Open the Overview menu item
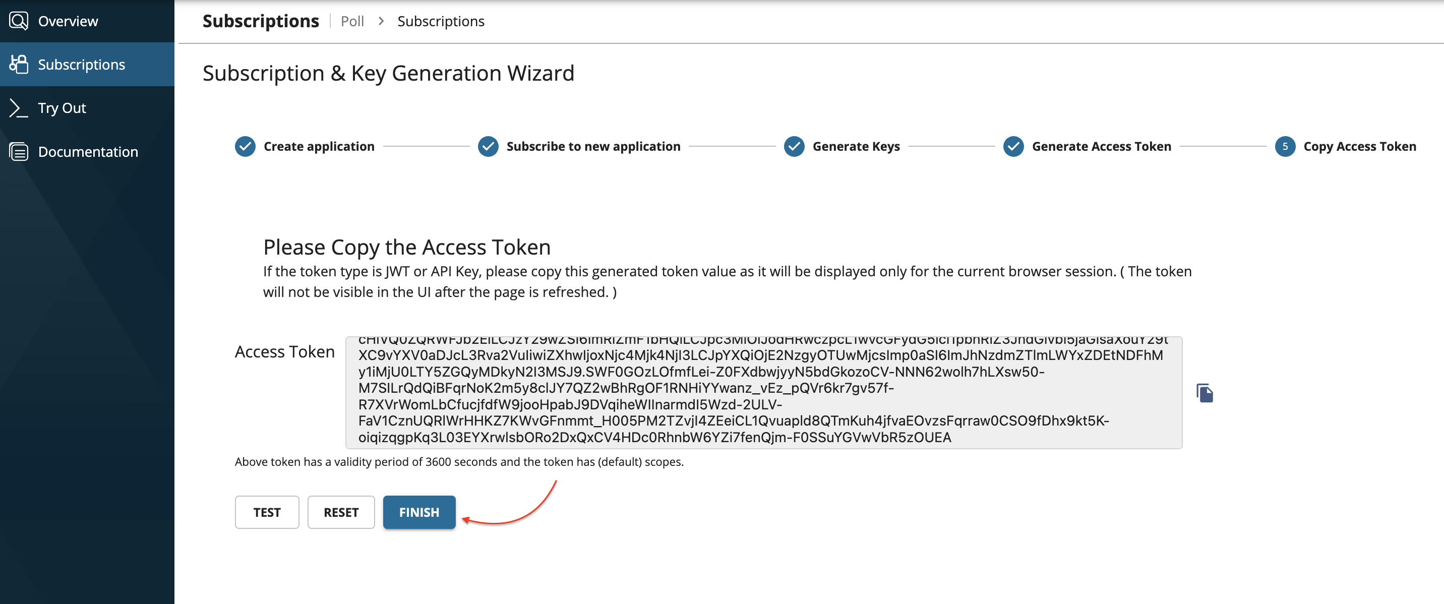 [x=68, y=21]
